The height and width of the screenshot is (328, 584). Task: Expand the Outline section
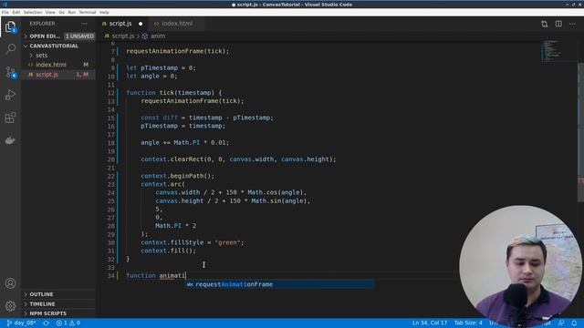pyautogui.click(x=58, y=294)
